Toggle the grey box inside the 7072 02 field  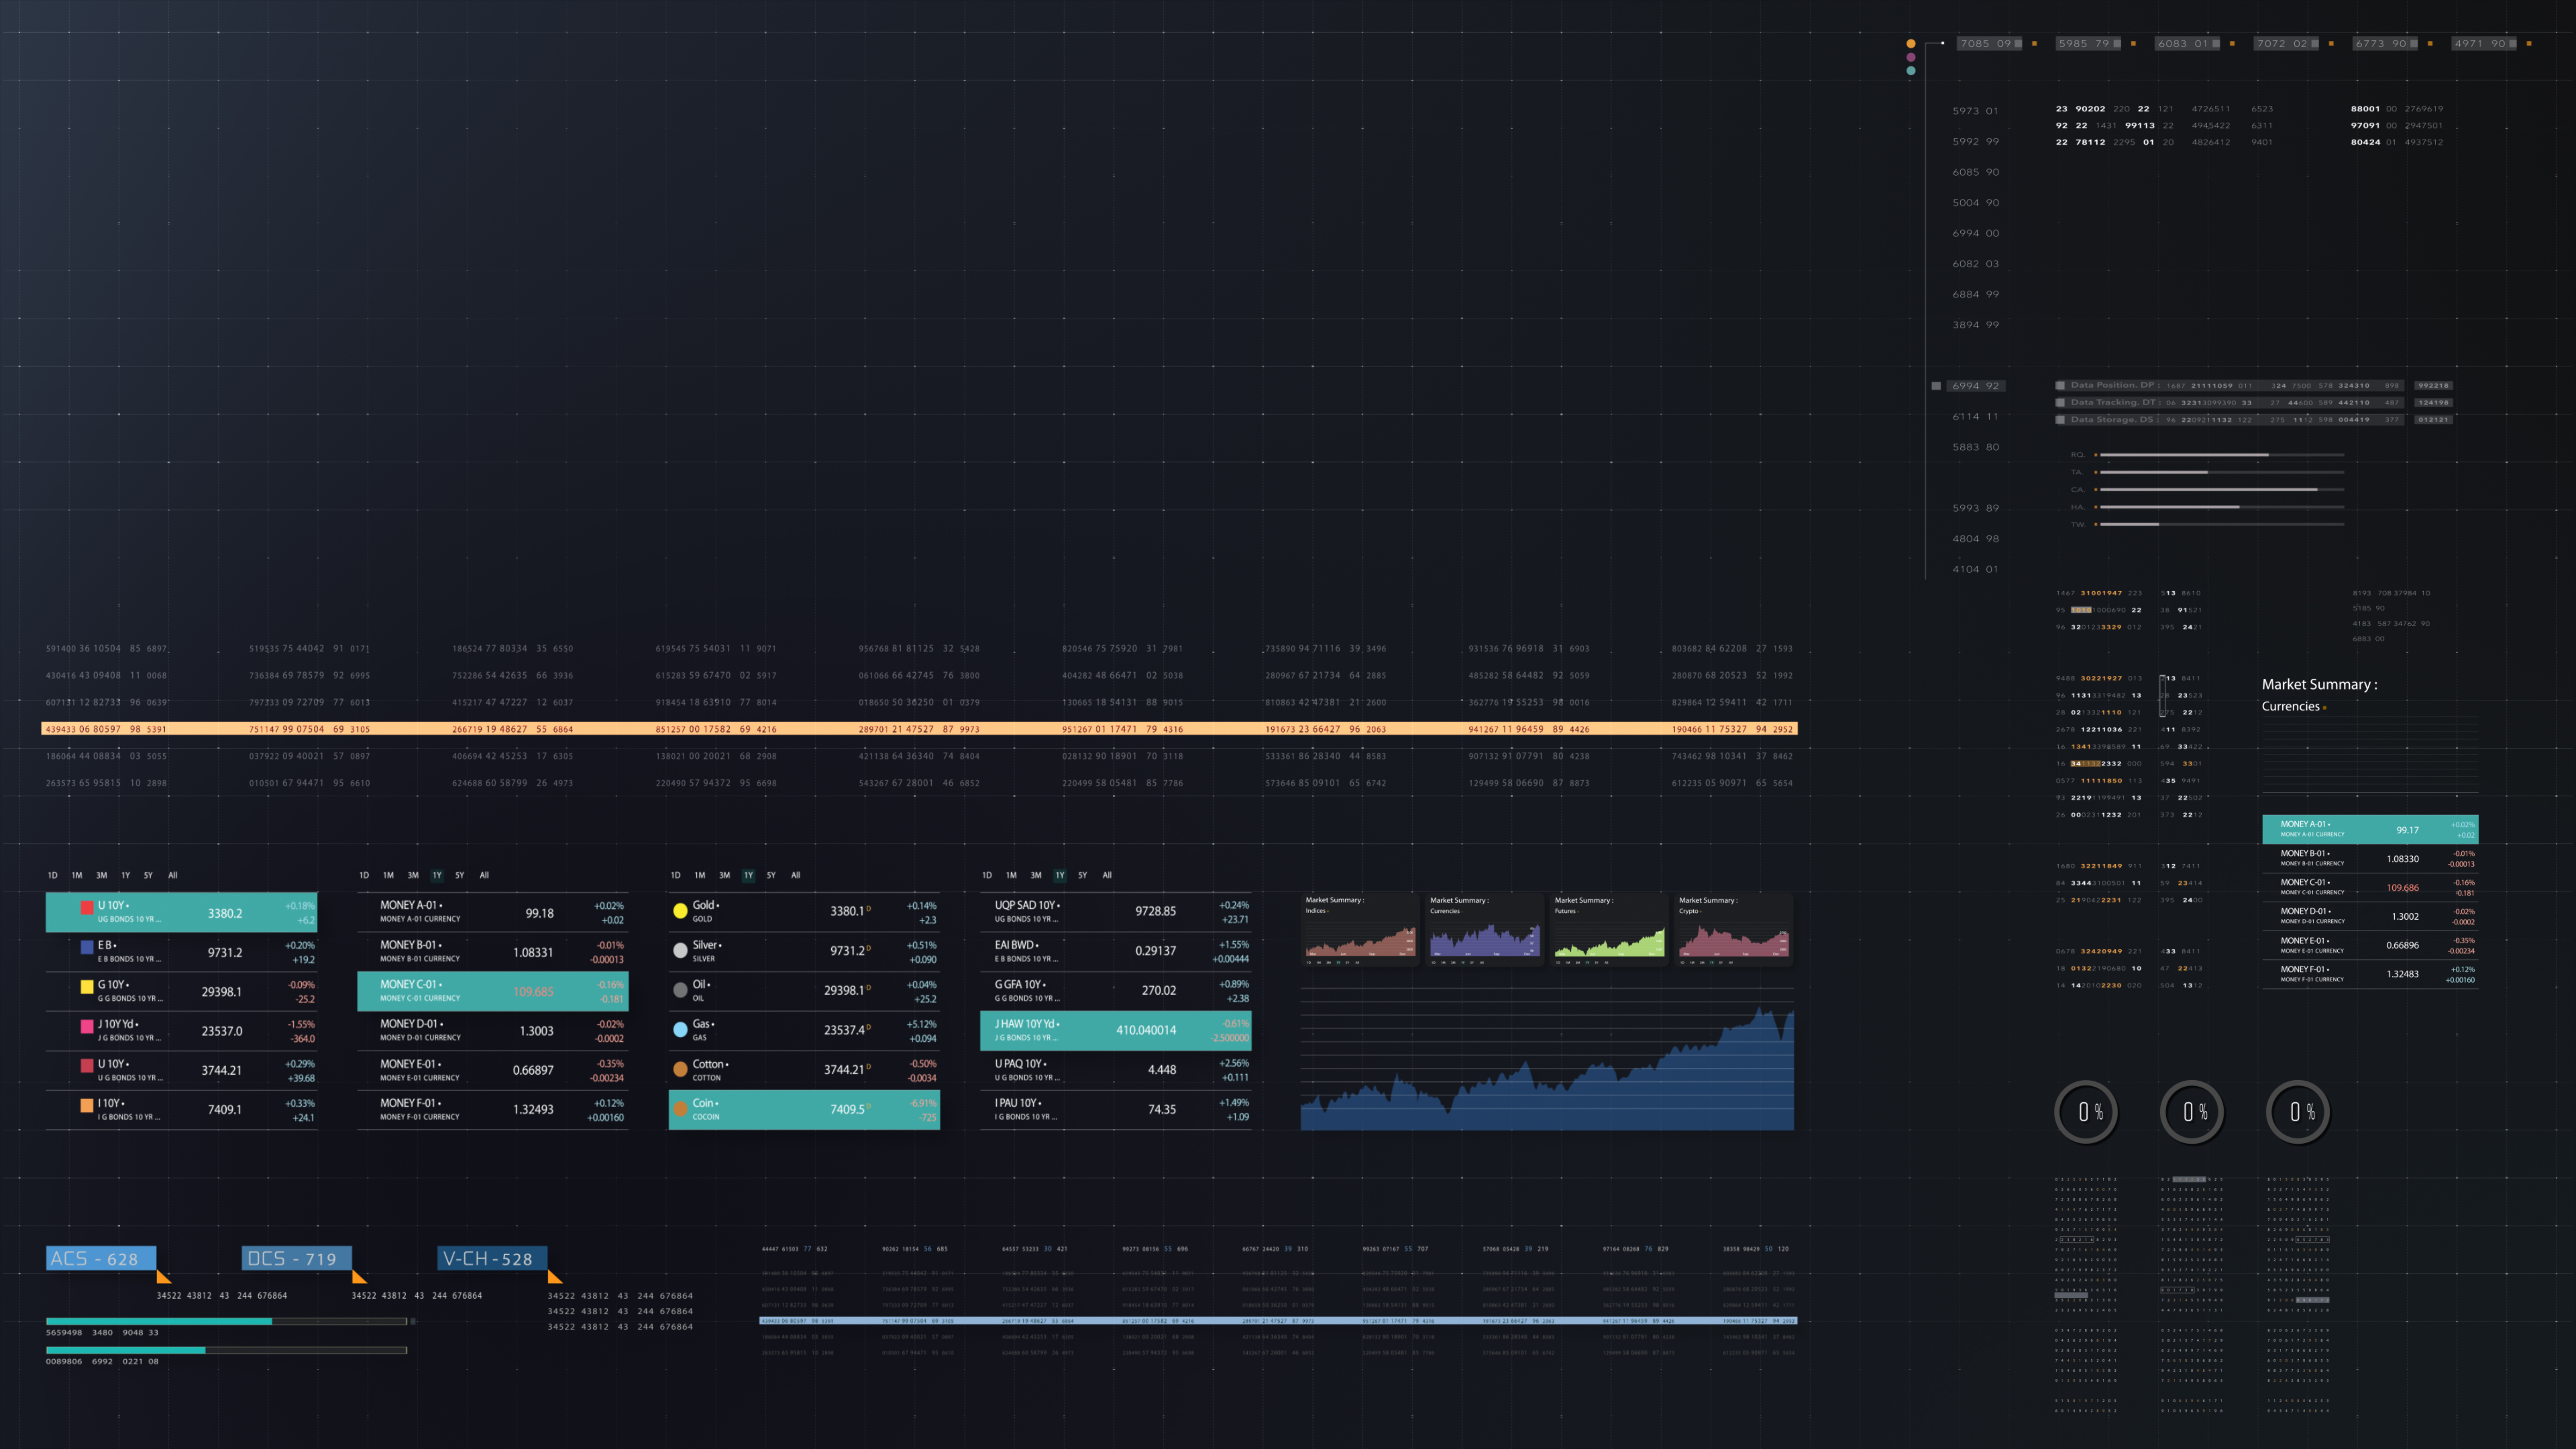click(2314, 44)
